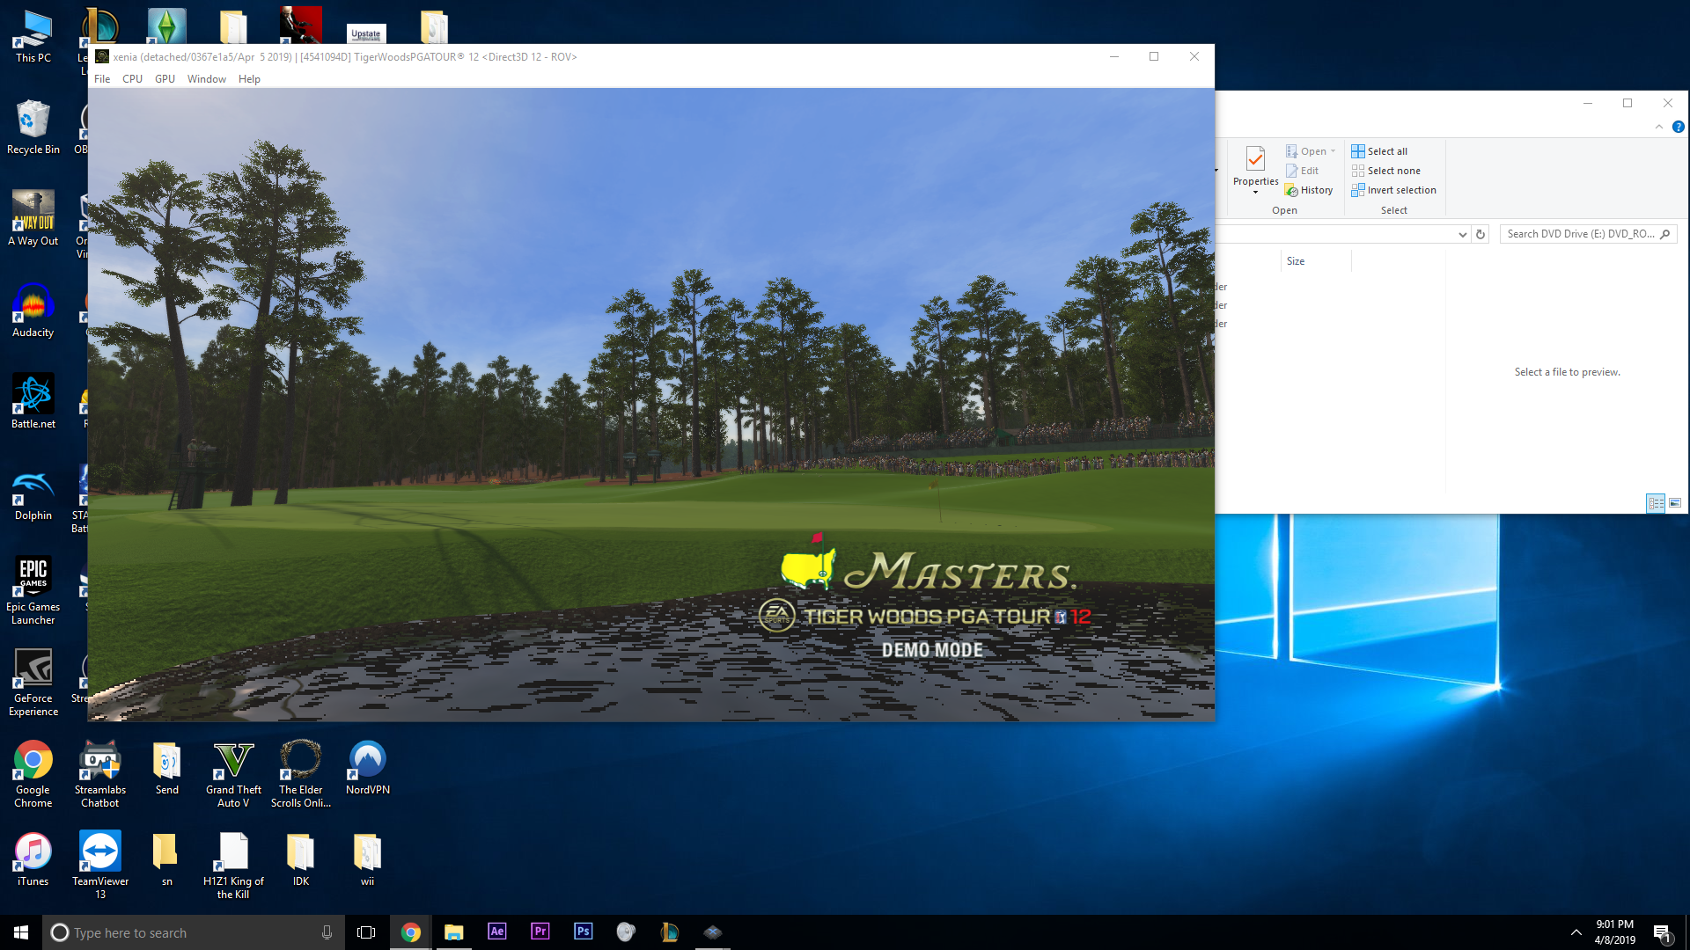Click Invert selection in the ribbon
This screenshot has height=950, width=1690.
[x=1401, y=190]
